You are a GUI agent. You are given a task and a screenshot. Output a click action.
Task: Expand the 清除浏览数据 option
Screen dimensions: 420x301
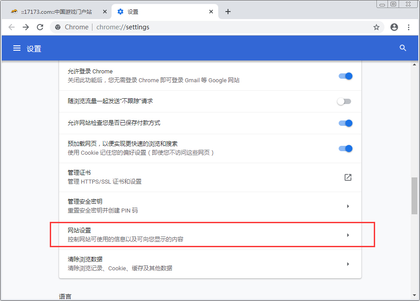(x=348, y=264)
